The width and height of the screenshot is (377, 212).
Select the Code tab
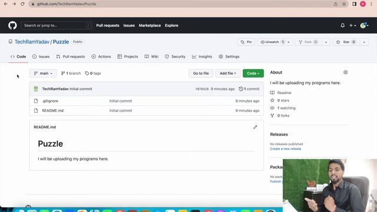coord(18,57)
